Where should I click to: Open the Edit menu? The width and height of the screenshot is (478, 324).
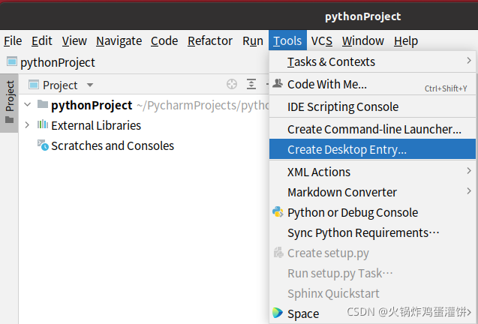[42, 40]
